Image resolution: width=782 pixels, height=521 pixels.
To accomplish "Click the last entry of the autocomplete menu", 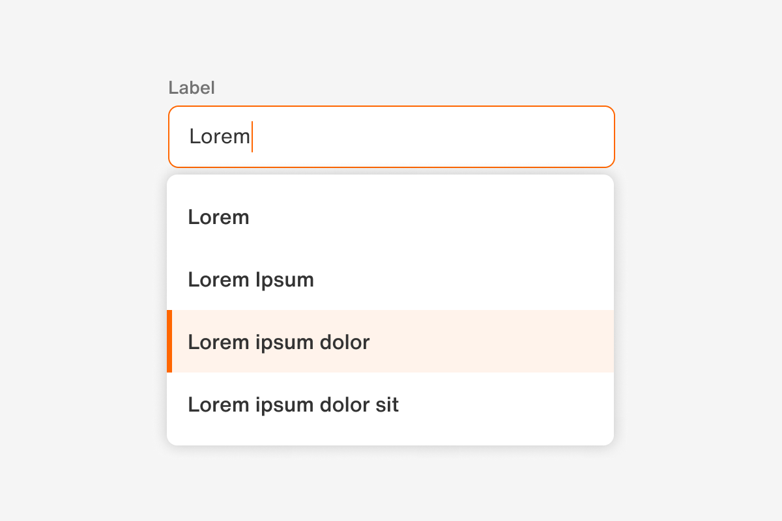I will (x=293, y=404).
